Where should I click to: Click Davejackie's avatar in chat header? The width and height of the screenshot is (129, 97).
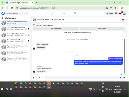tap(34, 20)
